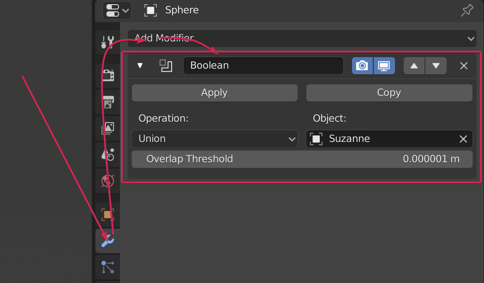Open the Output properties tab

(107, 102)
